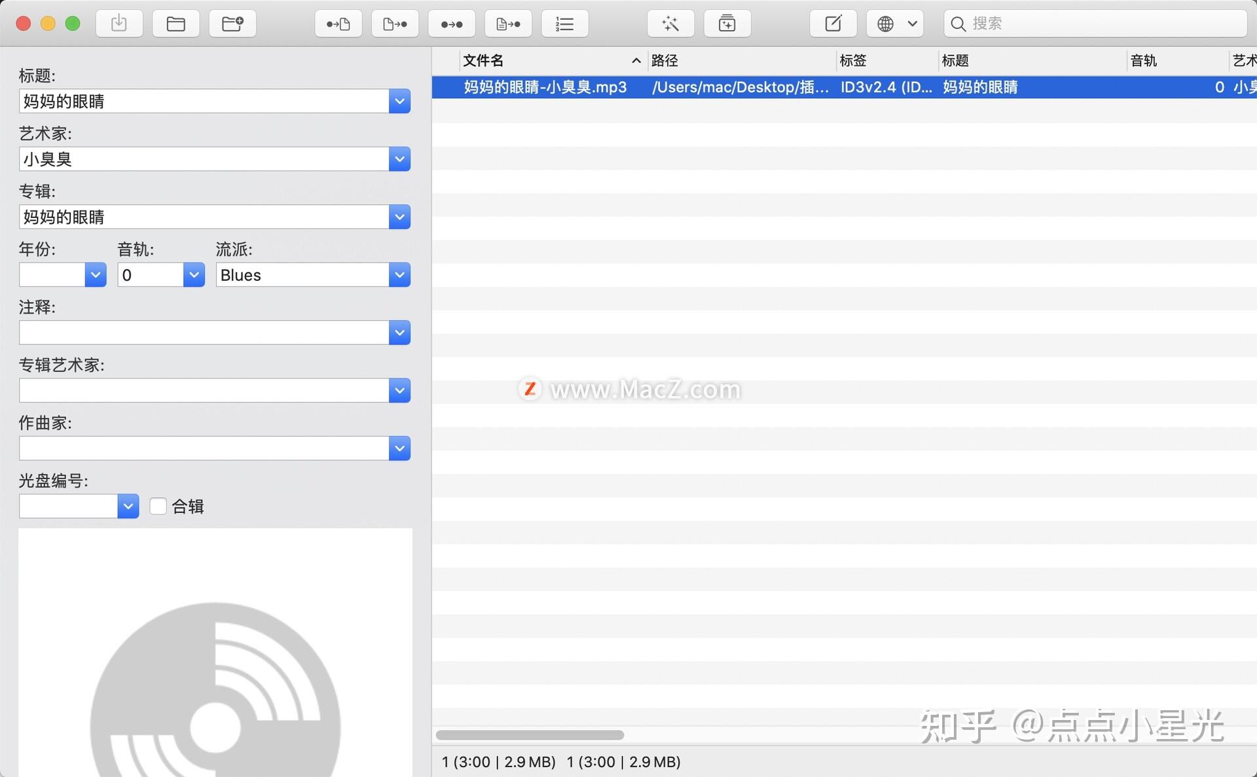Screen dimensions: 1257x777
Task: Open the 音轨 dropdown arrow
Action: point(194,275)
